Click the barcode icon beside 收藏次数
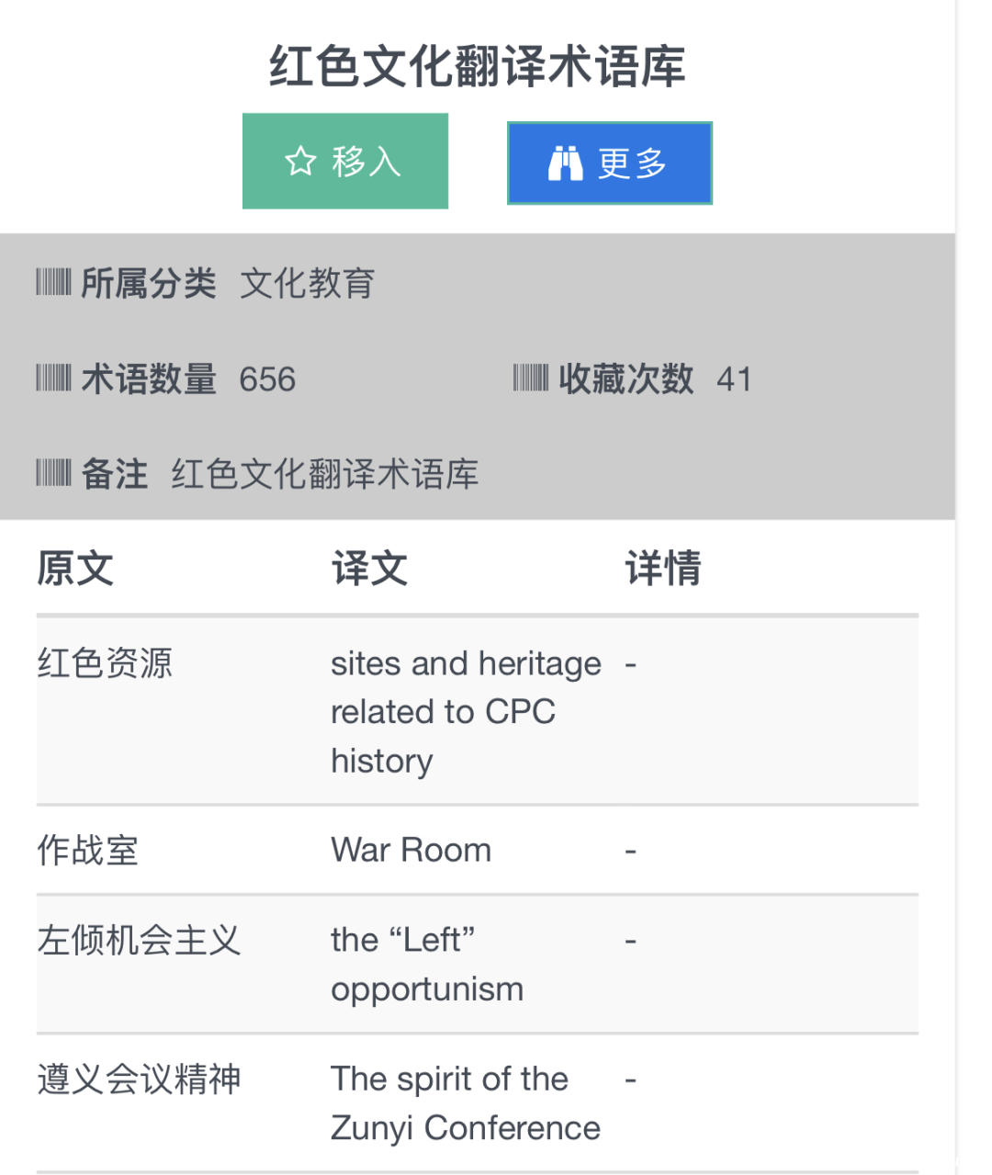992x1175 pixels. [x=530, y=378]
